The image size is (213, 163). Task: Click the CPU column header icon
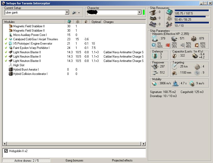(x=69, y=22)
